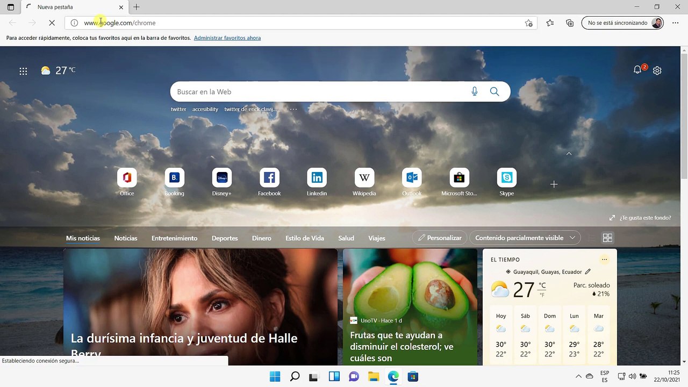Collapse quick links with chevron up
The width and height of the screenshot is (688, 387).
click(569, 154)
